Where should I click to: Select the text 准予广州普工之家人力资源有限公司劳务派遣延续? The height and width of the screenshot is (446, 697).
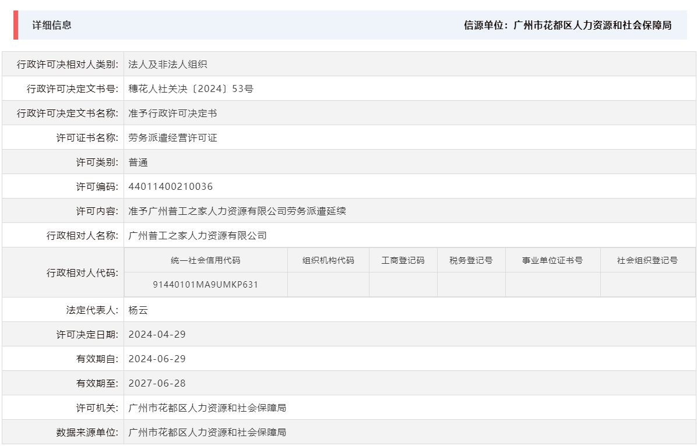237,211
